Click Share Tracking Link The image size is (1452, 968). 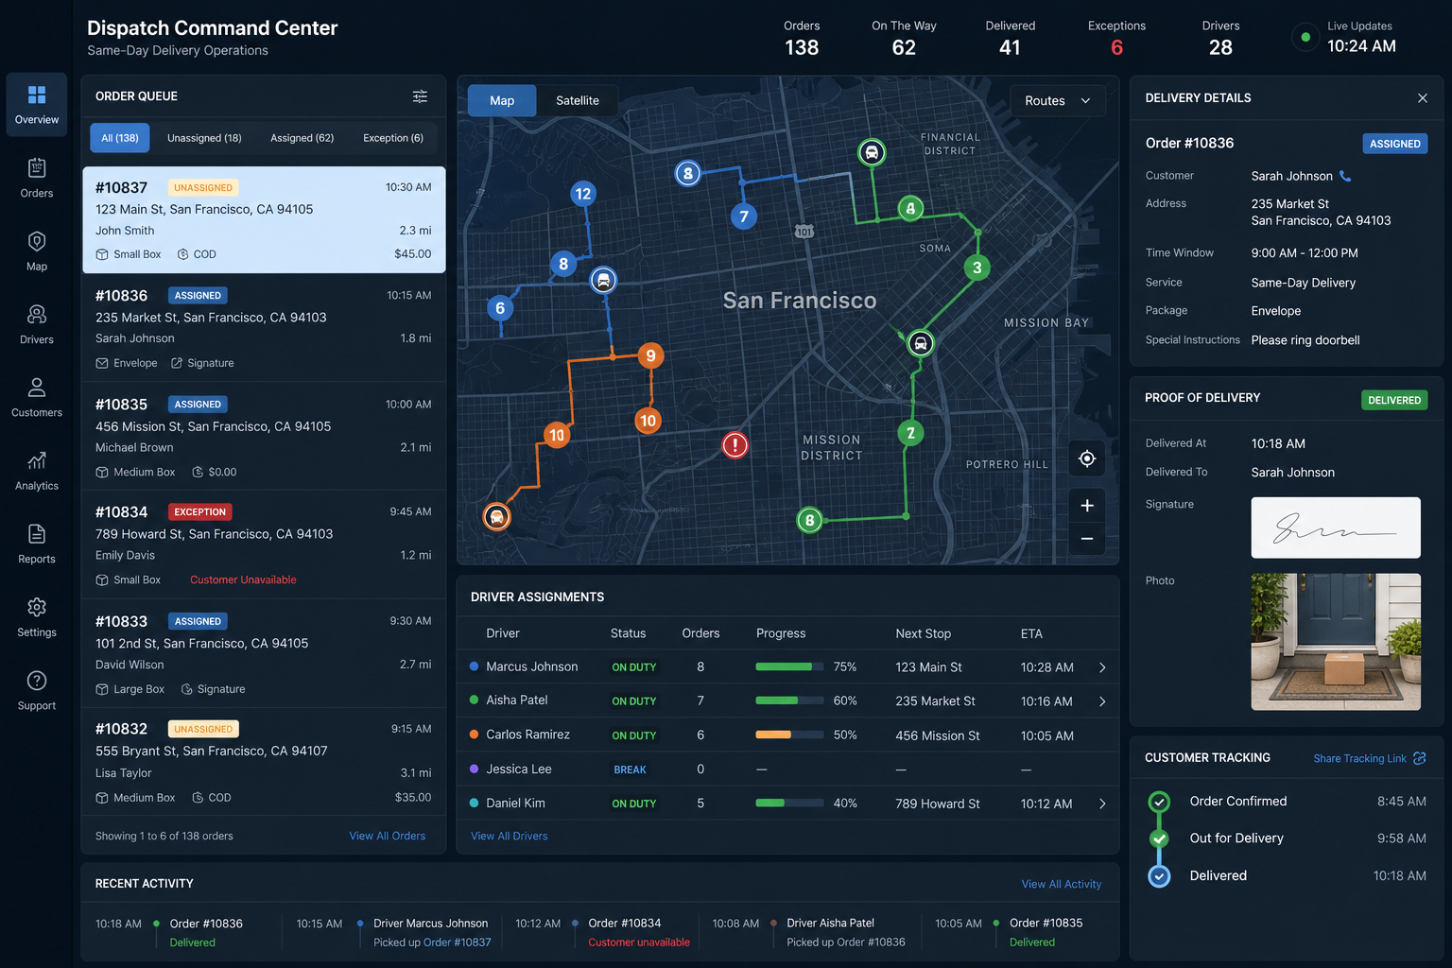click(1359, 758)
